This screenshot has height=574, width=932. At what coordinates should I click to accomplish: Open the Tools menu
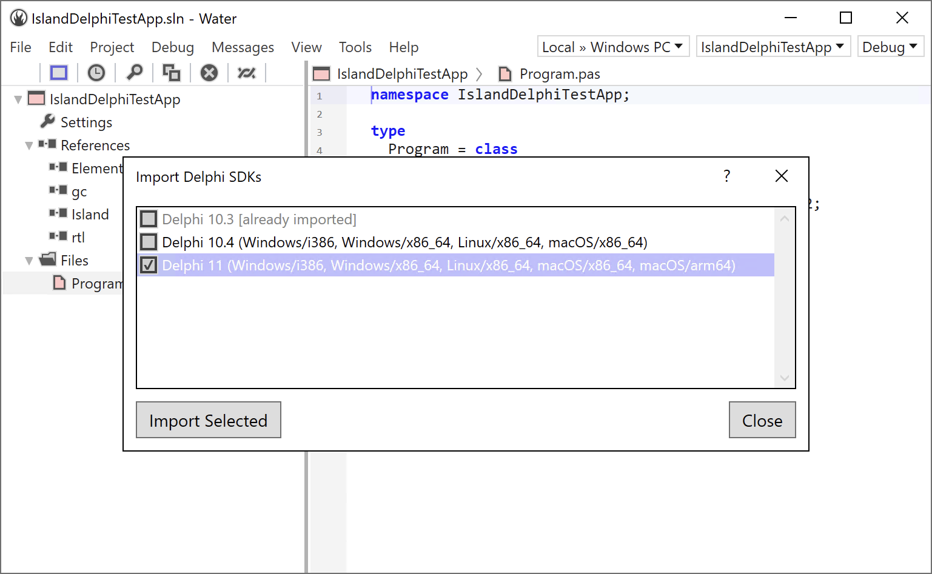355,47
